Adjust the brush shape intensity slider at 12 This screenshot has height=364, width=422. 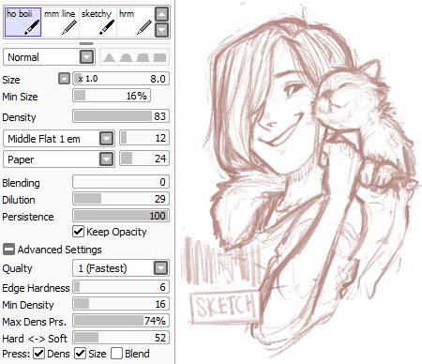[144, 138]
